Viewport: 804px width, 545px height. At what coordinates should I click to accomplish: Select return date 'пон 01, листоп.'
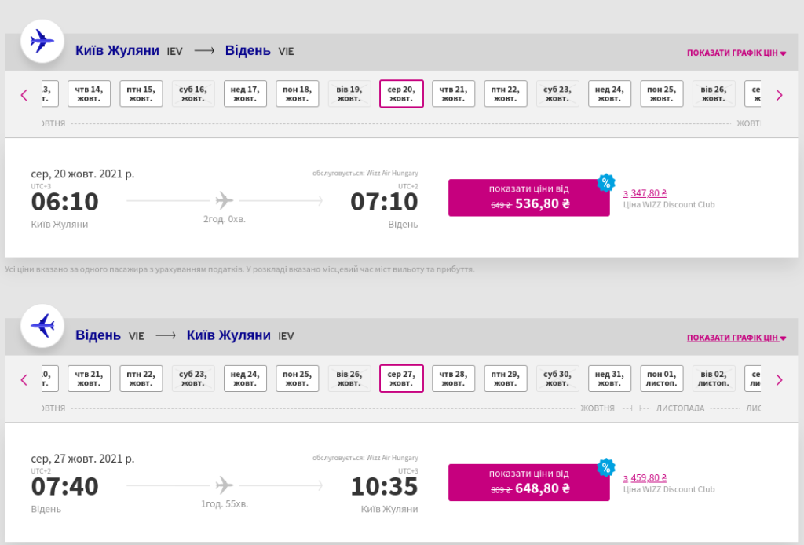click(x=661, y=378)
